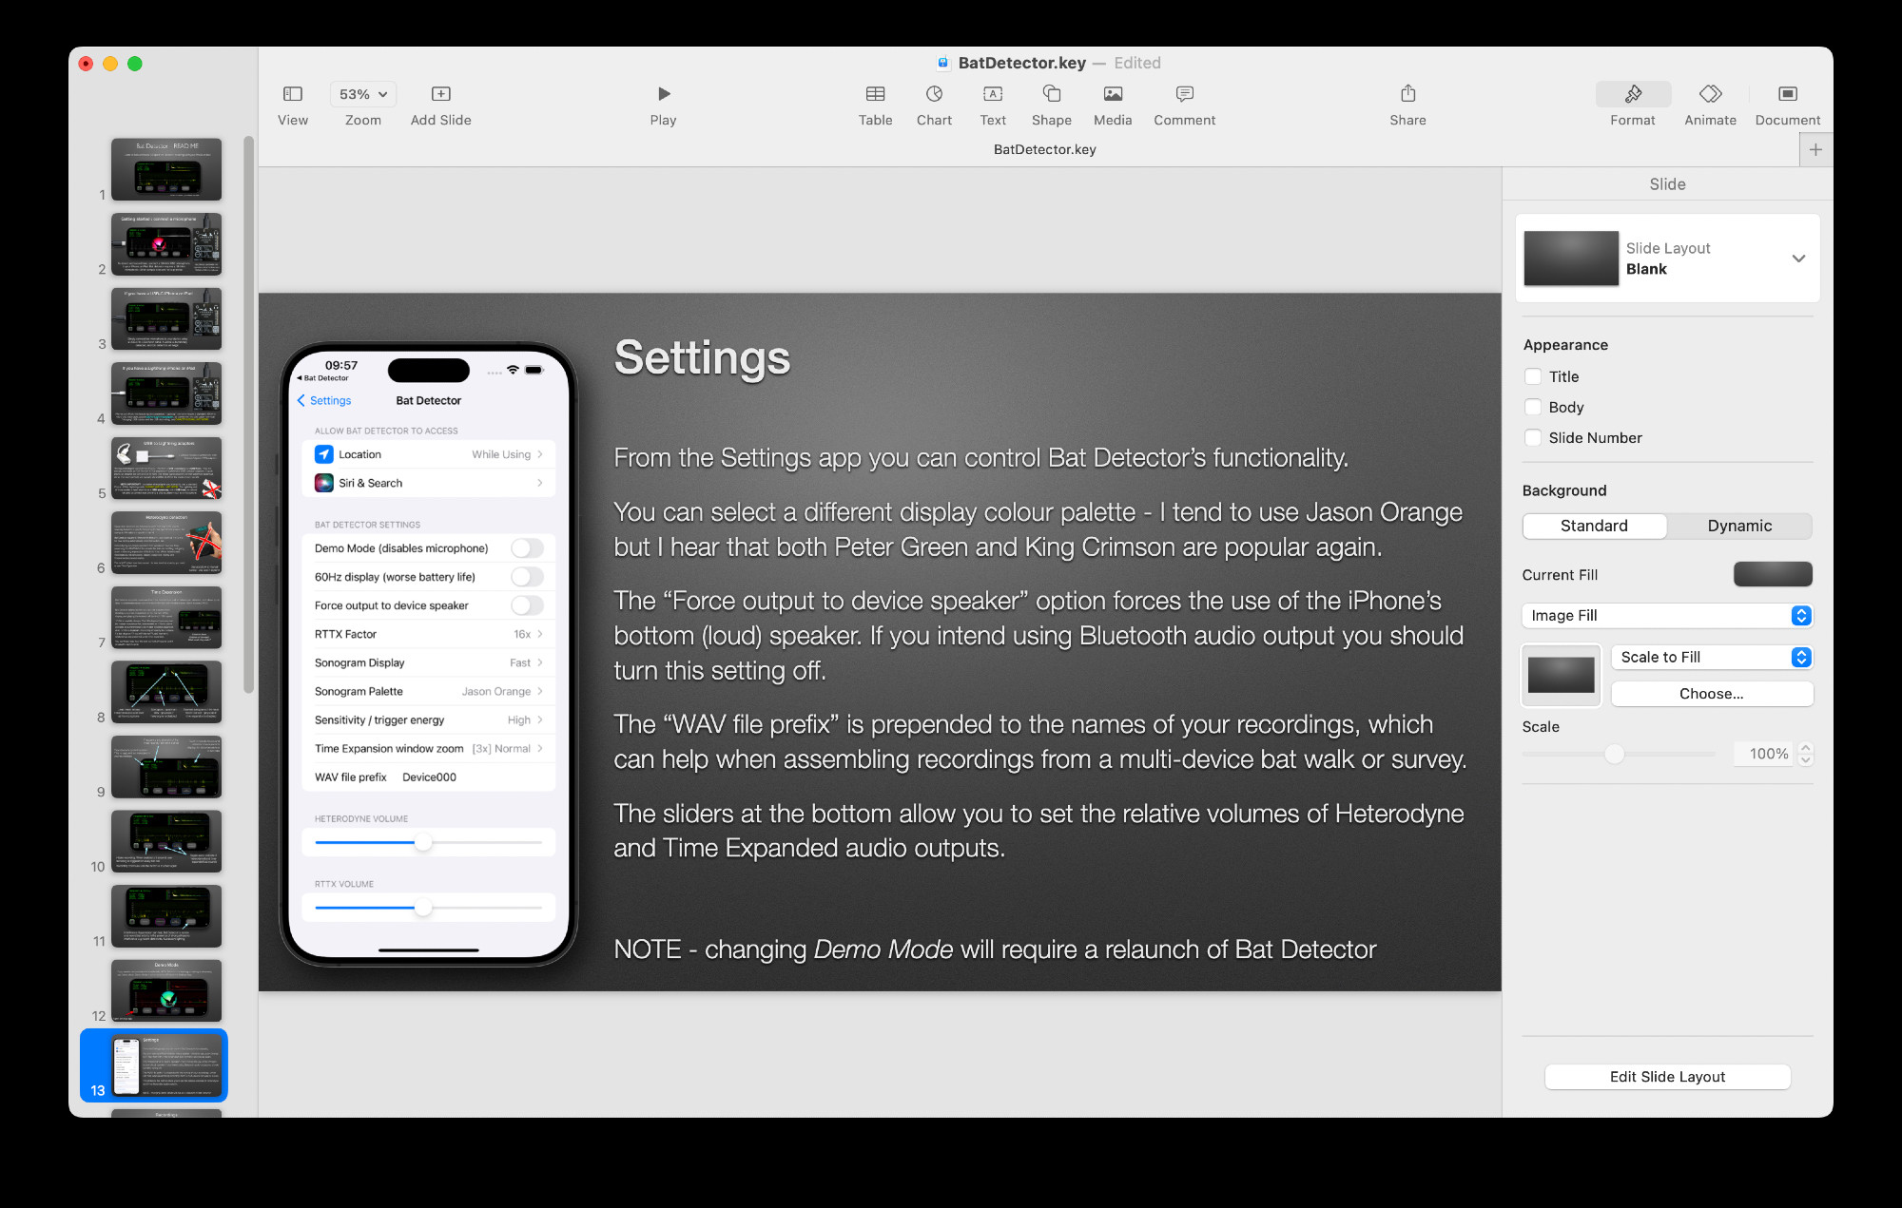Expand the Slide Layout Blank chooser
1902x1208 pixels.
pyautogui.click(x=1798, y=259)
